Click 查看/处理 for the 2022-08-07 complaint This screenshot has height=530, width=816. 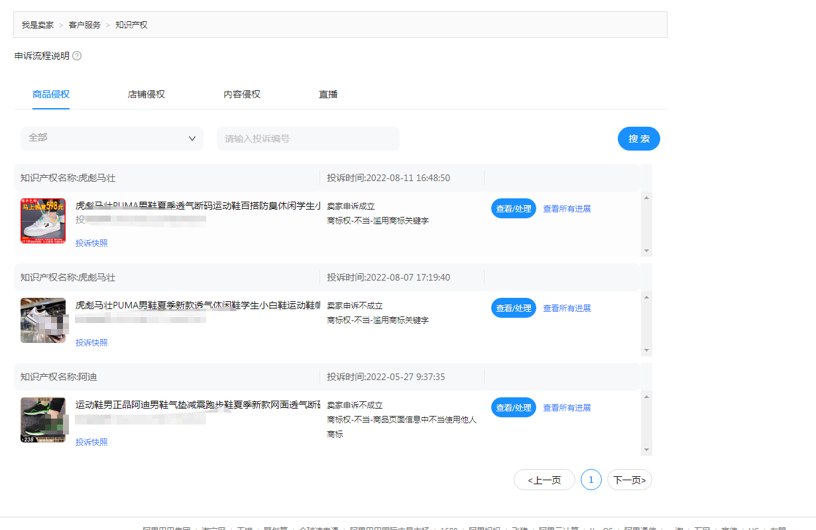click(x=514, y=308)
